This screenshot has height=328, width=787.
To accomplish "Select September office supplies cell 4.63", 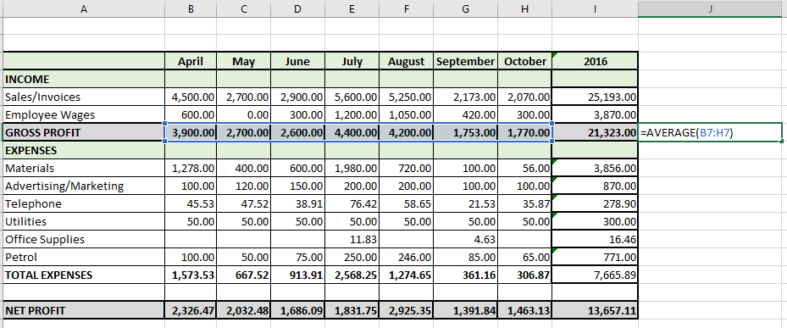I will tap(466, 239).
